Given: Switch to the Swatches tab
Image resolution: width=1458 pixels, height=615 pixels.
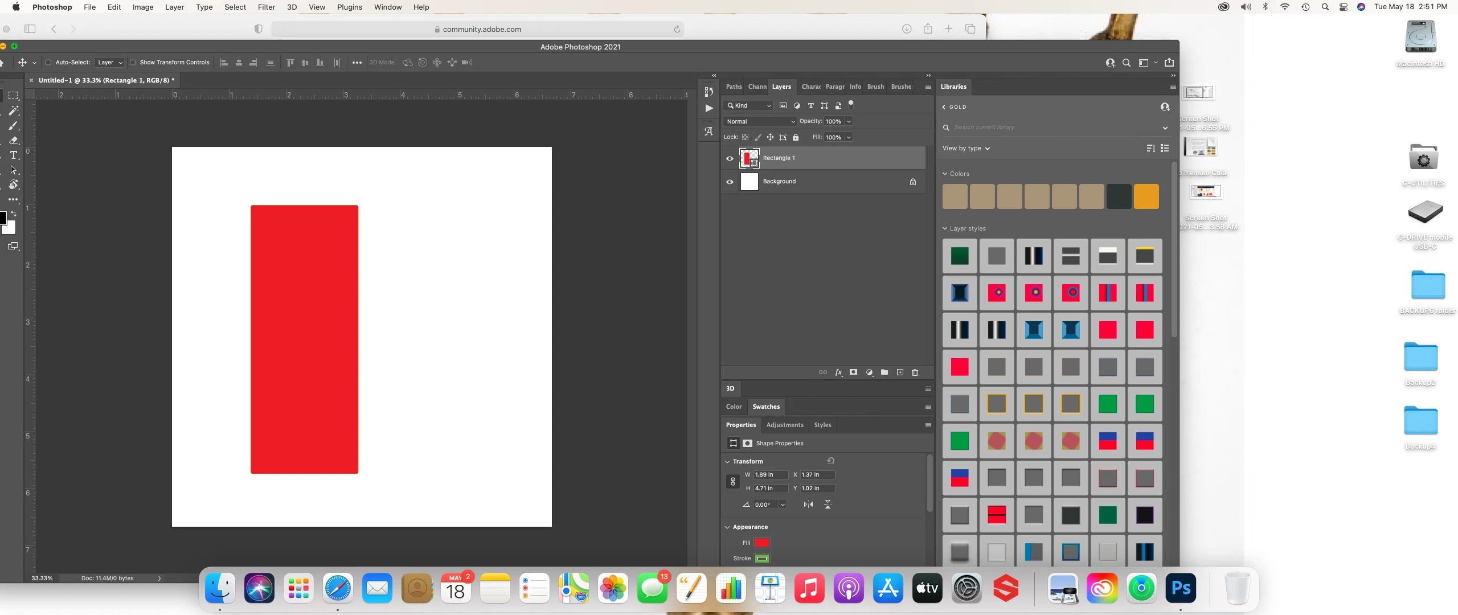Looking at the screenshot, I should [765, 407].
